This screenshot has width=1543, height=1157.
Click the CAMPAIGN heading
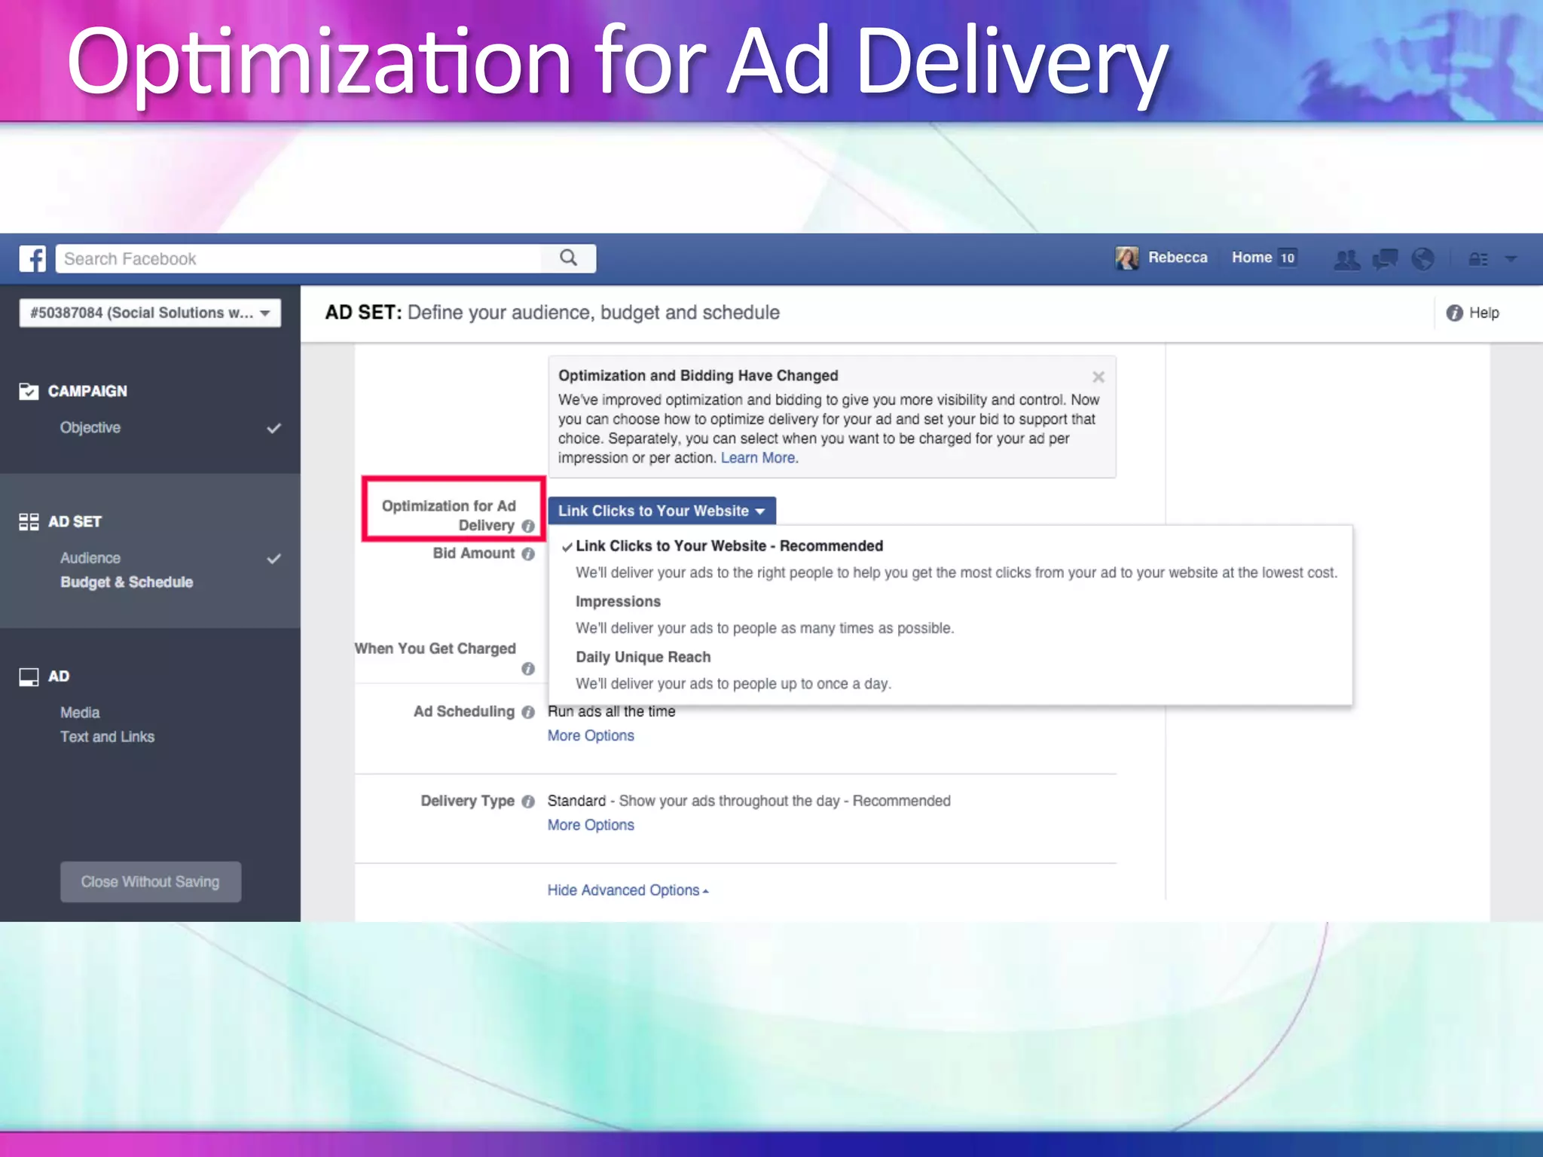pos(87,391)
